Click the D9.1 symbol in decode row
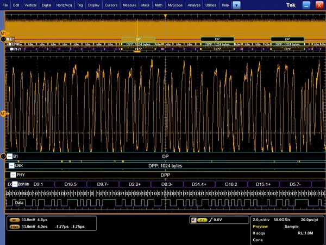This screenshot has width=326, height=245. coord(38,184)
